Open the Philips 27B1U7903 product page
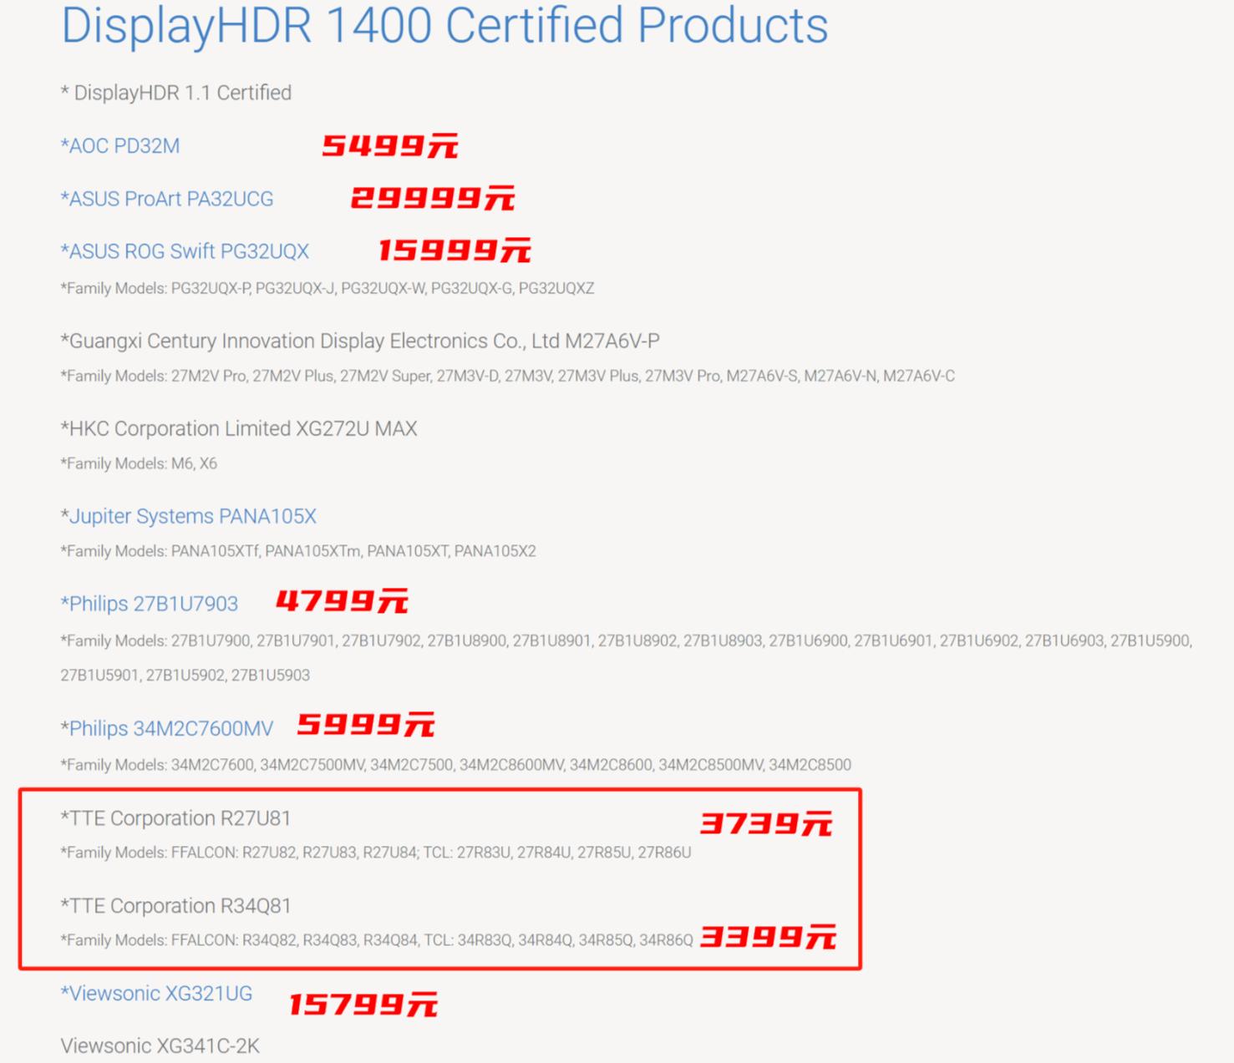 [150, 604]
